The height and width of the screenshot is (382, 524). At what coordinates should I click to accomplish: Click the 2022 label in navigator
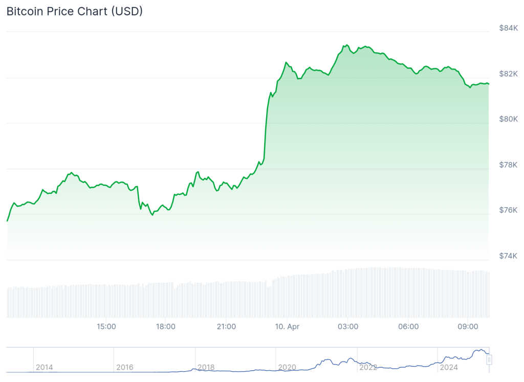[368, 367]
